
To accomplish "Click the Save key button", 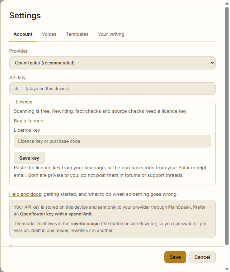I will click(29, 158).
